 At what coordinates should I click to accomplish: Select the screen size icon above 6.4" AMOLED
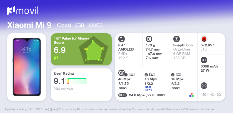[122, 39]
